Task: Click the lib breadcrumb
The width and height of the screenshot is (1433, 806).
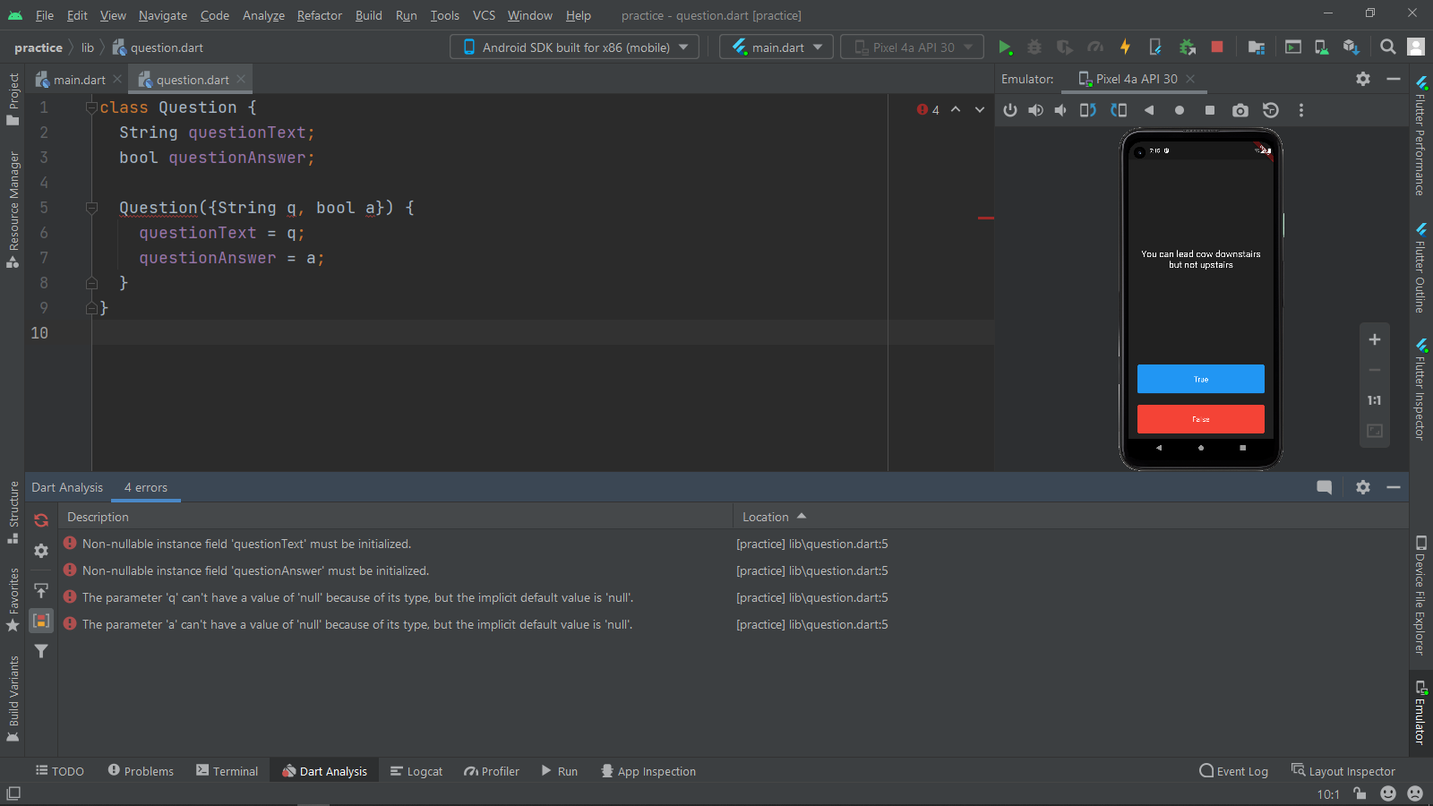Action: point(88,47)
